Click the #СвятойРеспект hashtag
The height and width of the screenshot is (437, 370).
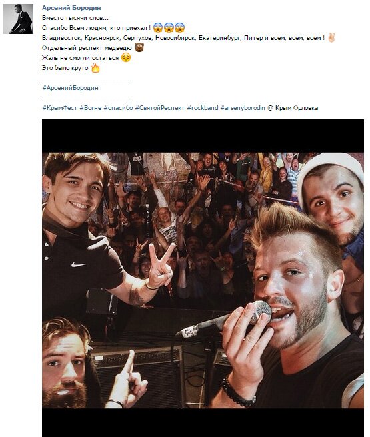point(160,108)
